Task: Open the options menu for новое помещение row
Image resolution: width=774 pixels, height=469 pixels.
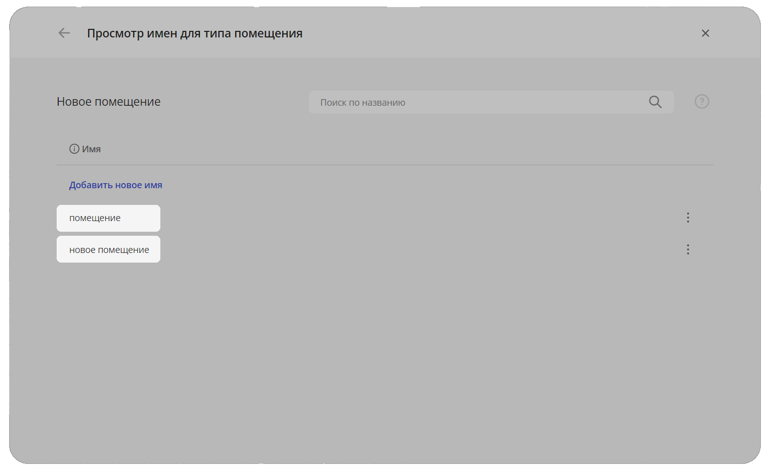Action: click(688, 249)
